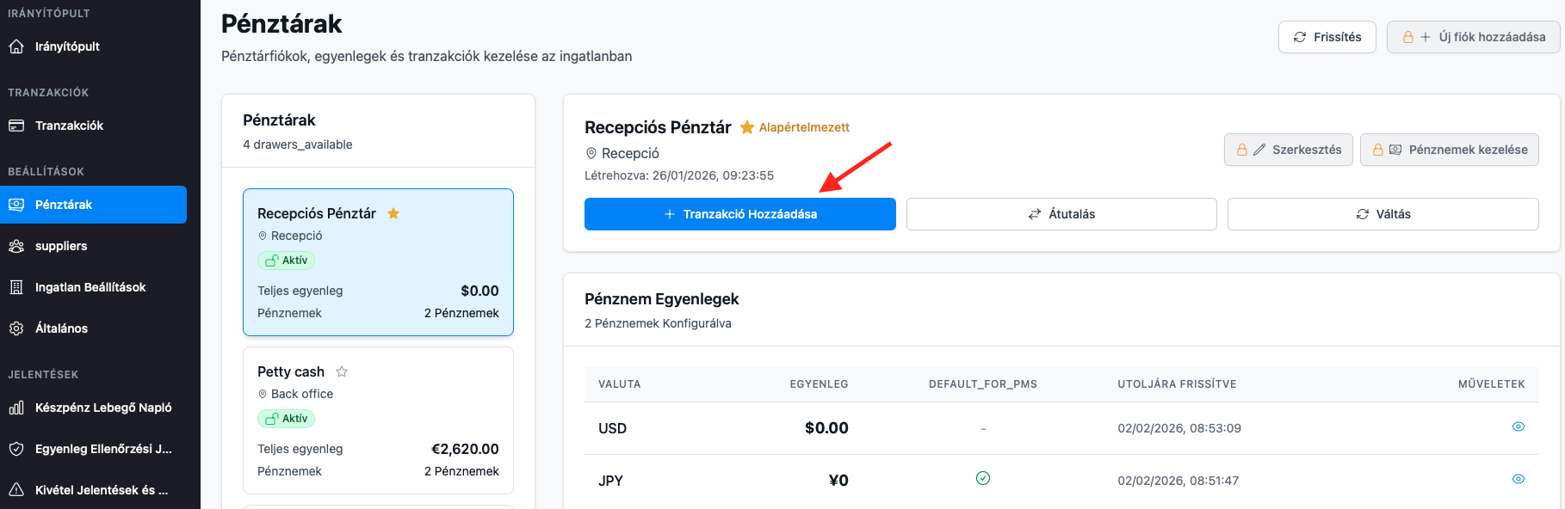Click the gear icon beside Általános
Screen dimensions: 1565x509
coord(16,328)
